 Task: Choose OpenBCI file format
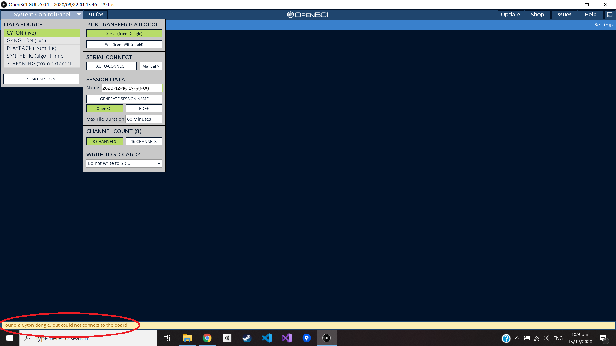point(105,109)
